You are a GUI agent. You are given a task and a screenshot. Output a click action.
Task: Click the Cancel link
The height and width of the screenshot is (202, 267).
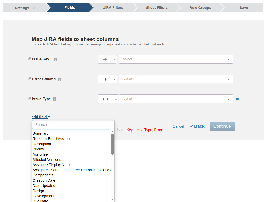[178, 126]
